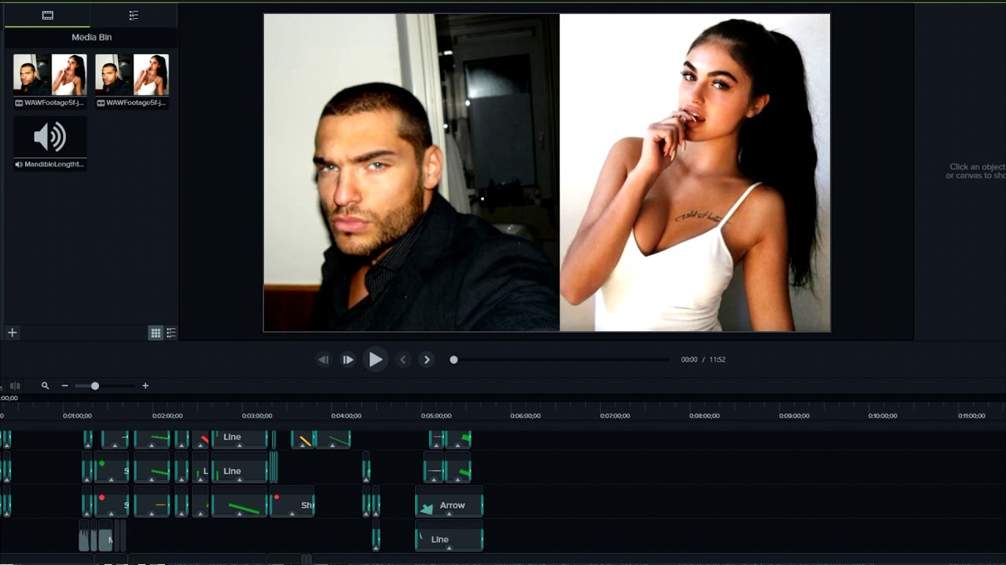Click the man's photo on the canvas
The height and width of the screenshot is (565, 1006).
(x=411, y=173)
